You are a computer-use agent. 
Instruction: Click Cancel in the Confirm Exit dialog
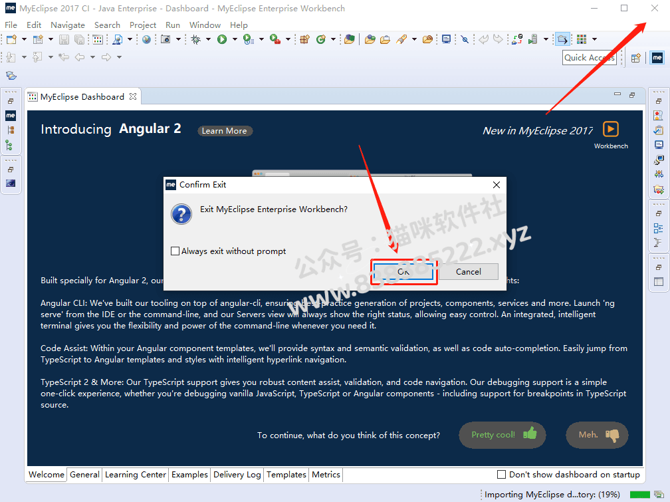pyautogui.click(x=469, y=271)
